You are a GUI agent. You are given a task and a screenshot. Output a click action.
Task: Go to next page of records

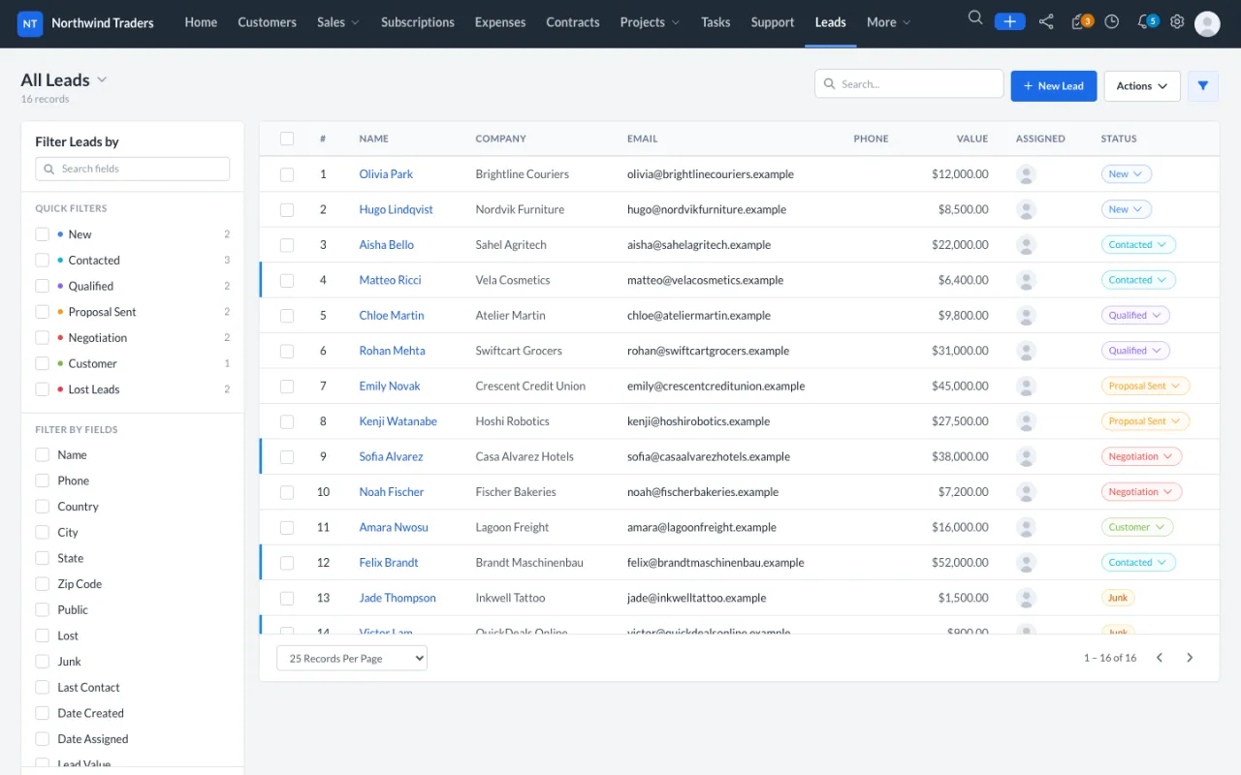1190,658
